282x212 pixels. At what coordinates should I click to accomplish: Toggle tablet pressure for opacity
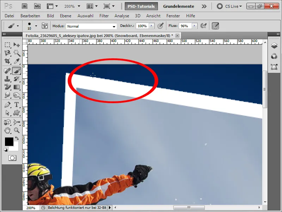coord(160,26)
